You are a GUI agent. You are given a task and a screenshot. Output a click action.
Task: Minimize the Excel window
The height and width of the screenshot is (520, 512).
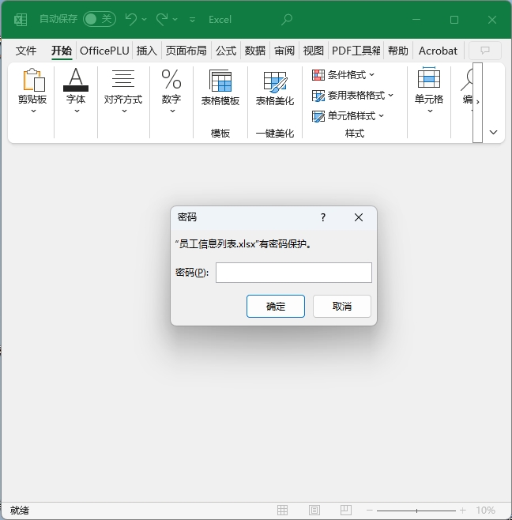tap(416, 20)
